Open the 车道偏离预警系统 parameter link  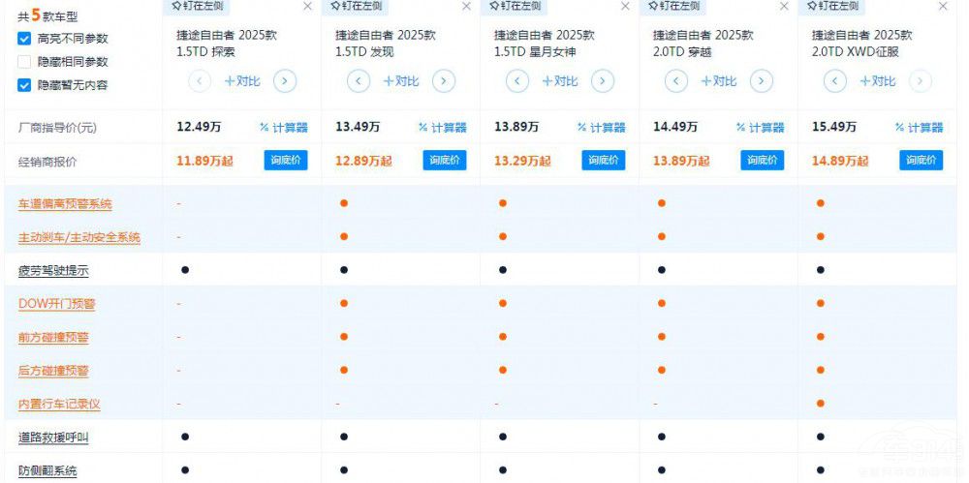(65, 204)
